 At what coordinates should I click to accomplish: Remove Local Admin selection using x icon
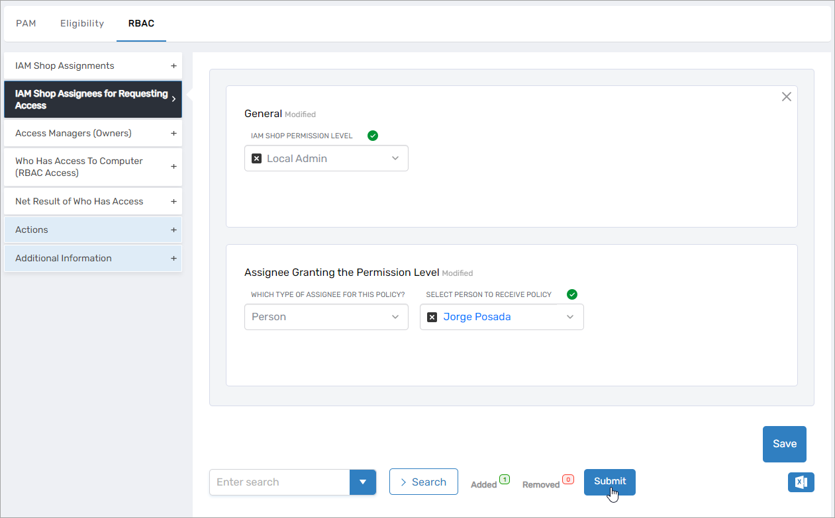click(x=257, y=159)
